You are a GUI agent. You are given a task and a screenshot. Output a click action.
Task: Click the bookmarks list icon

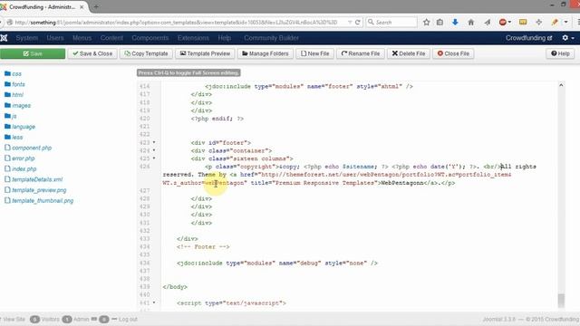tap(440, 22)
